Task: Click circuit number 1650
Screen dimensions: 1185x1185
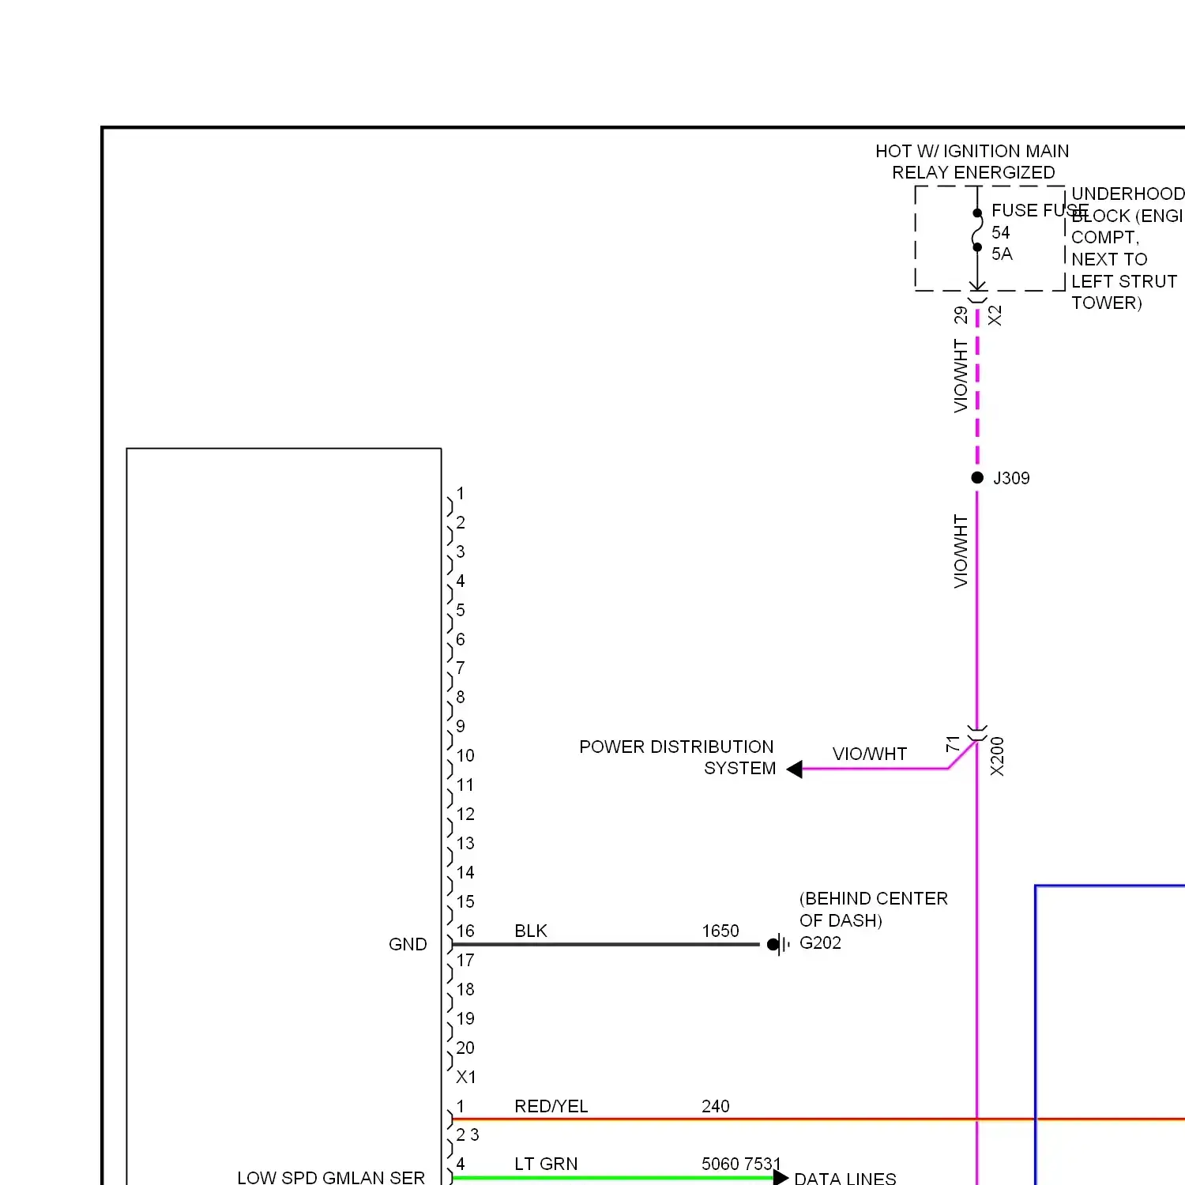Action: (x=720, y=931)
